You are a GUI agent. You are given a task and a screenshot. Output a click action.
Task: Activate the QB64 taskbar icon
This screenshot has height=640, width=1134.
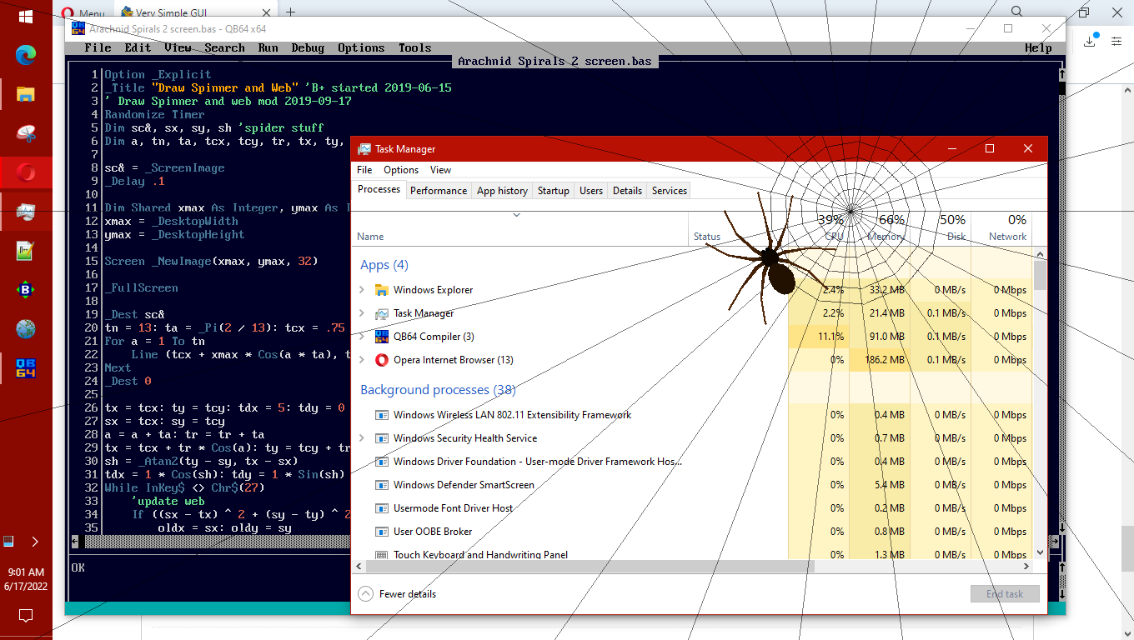click(26, 367)
